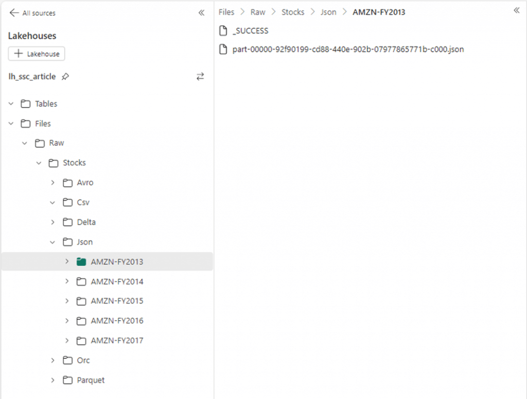The height and width of the screenshot is (399, 527).
Task: Expand the Avro folder chevron
Action: point(53,183)
